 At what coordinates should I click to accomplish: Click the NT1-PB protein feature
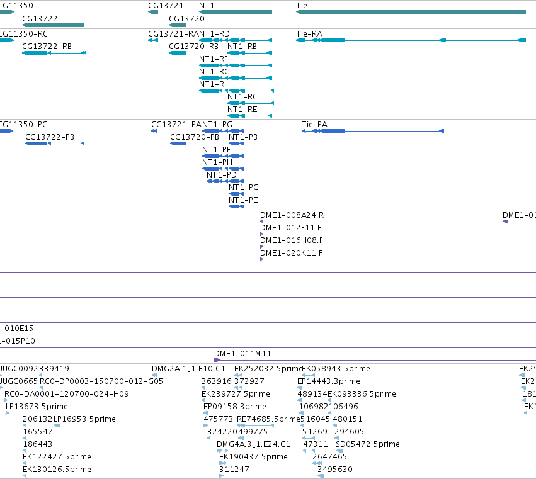(x=236, y=144)
